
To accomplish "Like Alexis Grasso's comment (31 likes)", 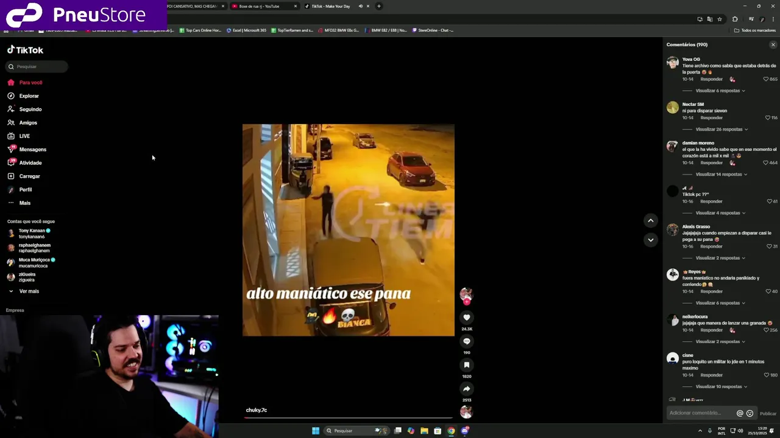I will point(769,246).
